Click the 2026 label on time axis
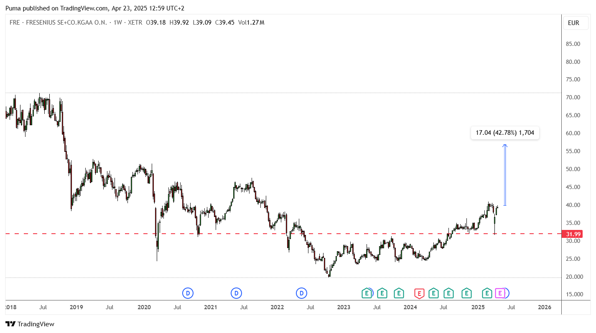596x333 pixels. (544, 308)
